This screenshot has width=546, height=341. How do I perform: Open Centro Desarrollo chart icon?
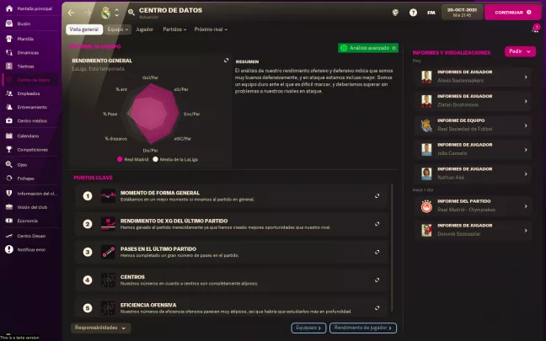pos(9,236)
